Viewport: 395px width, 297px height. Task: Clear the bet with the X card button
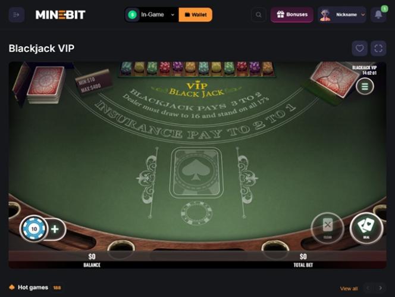coord(328,228)
